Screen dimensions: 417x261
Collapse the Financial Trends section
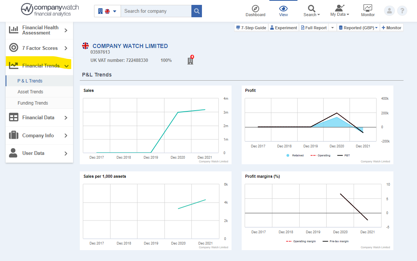[x=39, y=66]
